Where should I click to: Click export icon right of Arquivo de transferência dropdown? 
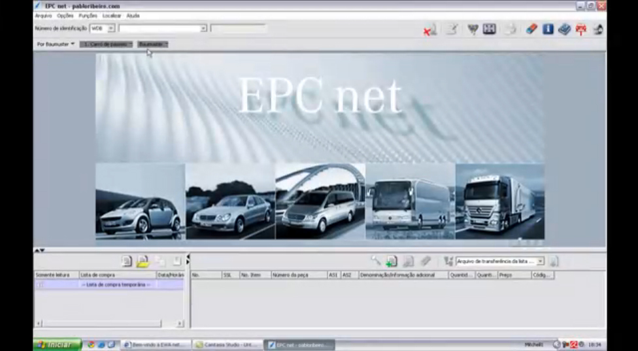(x=554, y=261)
